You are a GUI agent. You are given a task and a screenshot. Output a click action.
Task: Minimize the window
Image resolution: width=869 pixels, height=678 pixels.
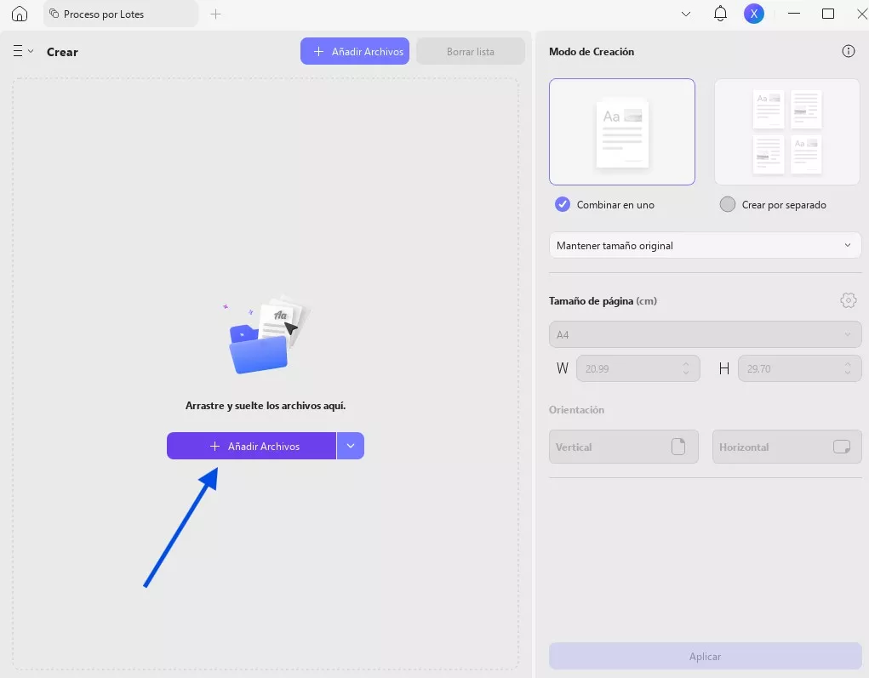[x=793, y=14]
